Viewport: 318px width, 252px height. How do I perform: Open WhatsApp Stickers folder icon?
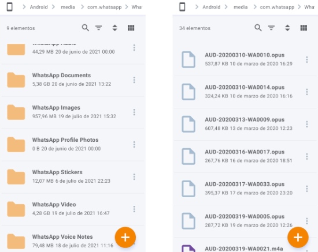pos(16,177)
